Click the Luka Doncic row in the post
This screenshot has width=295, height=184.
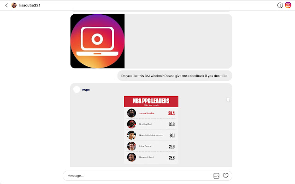click(151, 146)
